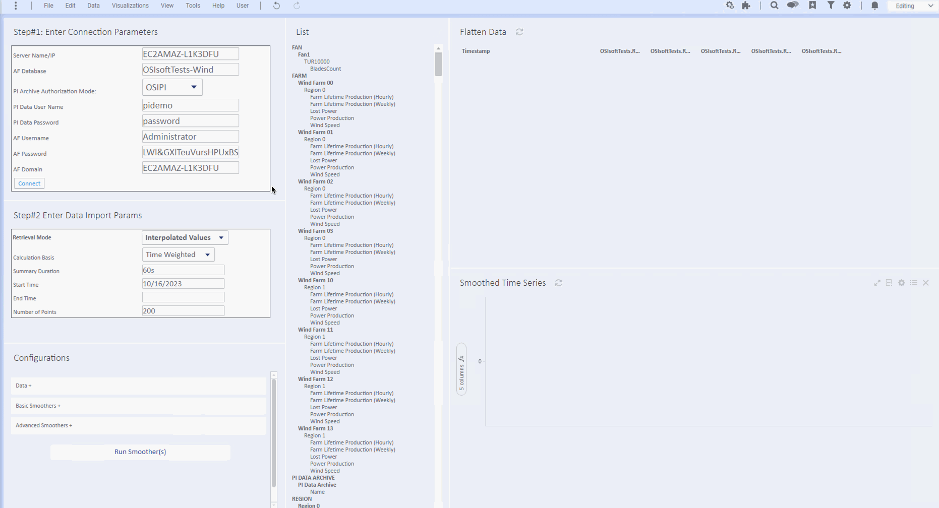Open the Data menu
Screen dimensions: 939x508
[93, 6]
